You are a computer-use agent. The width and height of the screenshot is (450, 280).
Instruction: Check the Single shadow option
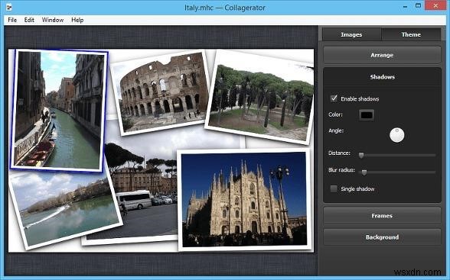[334, 188]
